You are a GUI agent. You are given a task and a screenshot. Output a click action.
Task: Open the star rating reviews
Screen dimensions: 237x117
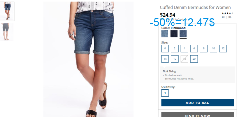click(227, 13)
